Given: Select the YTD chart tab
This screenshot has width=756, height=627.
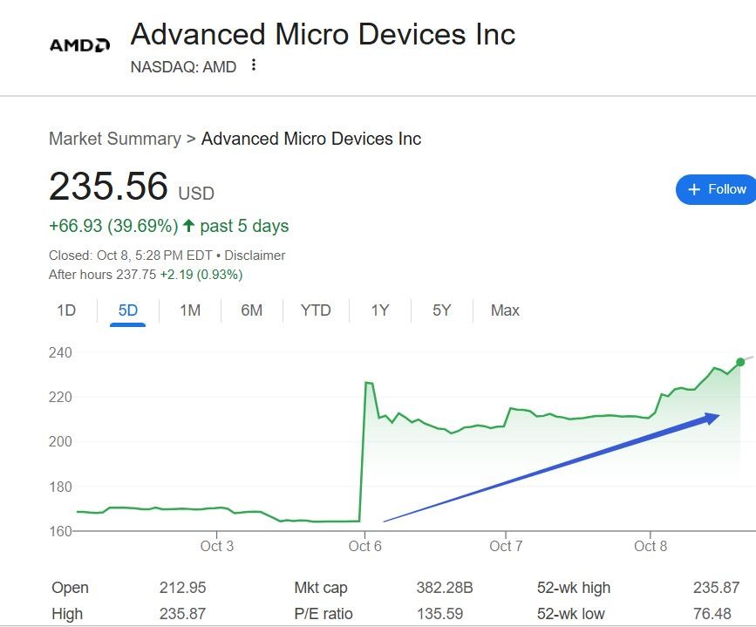Looking at the screenshot, I should click(x=316, y=310).
